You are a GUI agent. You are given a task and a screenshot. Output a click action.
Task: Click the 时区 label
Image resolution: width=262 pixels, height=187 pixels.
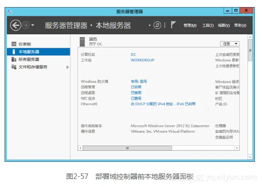(219, 99)
